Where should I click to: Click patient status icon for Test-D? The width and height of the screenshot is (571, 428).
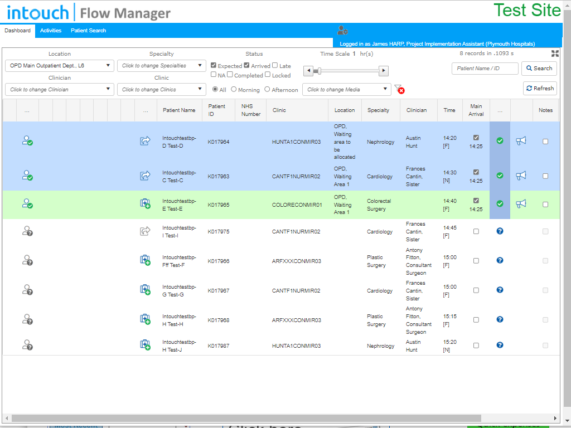tap(27, 140)
